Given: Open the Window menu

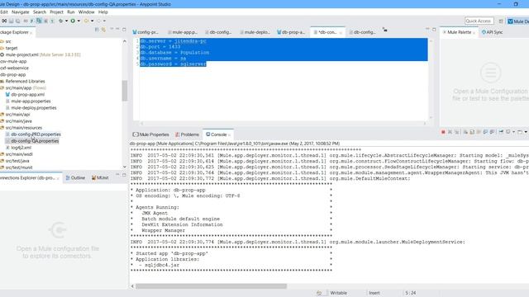Looking at the screenshot, I should point(86,12).
